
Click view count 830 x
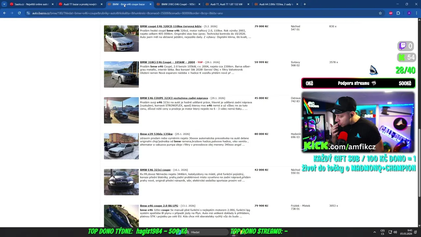click(x=333, y=26)
